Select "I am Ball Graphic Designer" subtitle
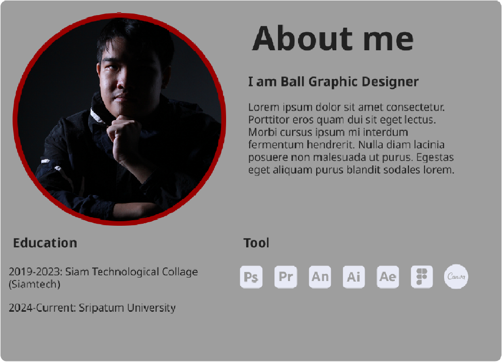 (x=333, y=81)
